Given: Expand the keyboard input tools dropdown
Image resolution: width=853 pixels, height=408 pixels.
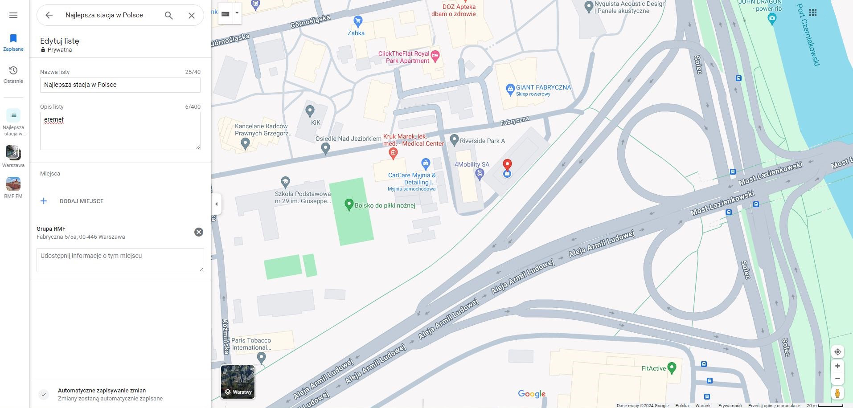Looking at the screenshot, I should (x=237, y=13).
